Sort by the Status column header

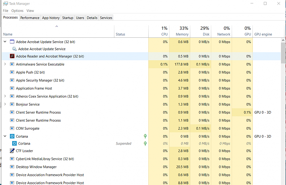click(131, 31)
